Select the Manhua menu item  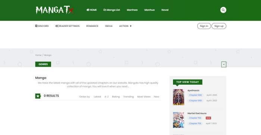(x=150, y=10)
